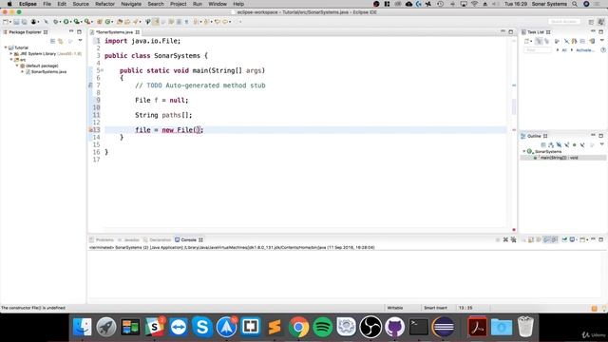Click the Forward navigation arrow in toolbar
This screenshot has height=342, width=608.
coord(226,22)
